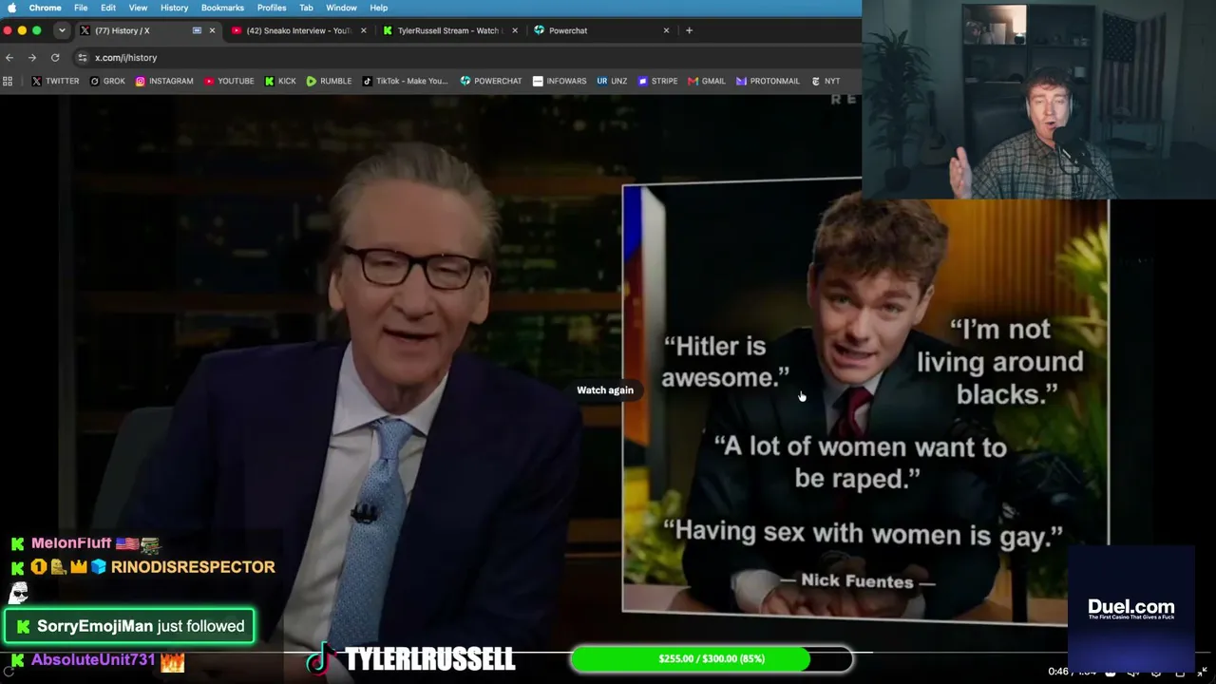Screen dimensions: 1216x684
Task: Open the KICK bookmark
Action: pyautogui.click(x=280, y=82)
